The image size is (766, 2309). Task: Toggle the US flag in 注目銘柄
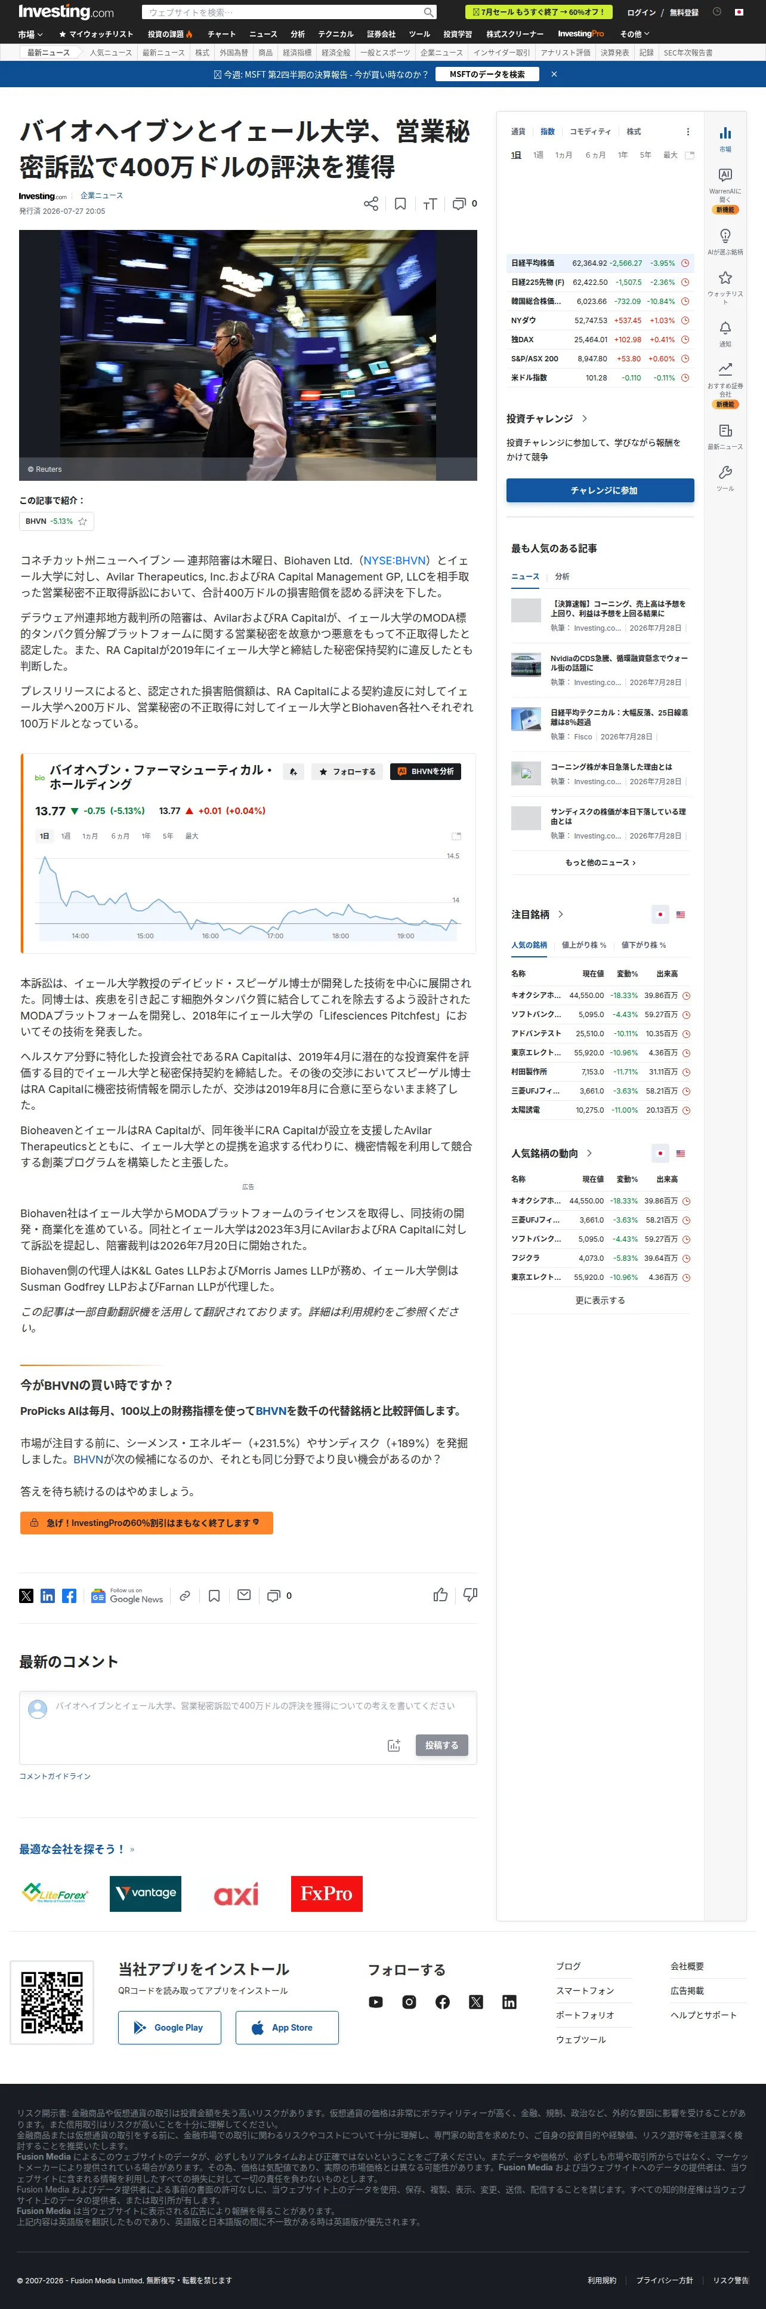click(680, 914)
